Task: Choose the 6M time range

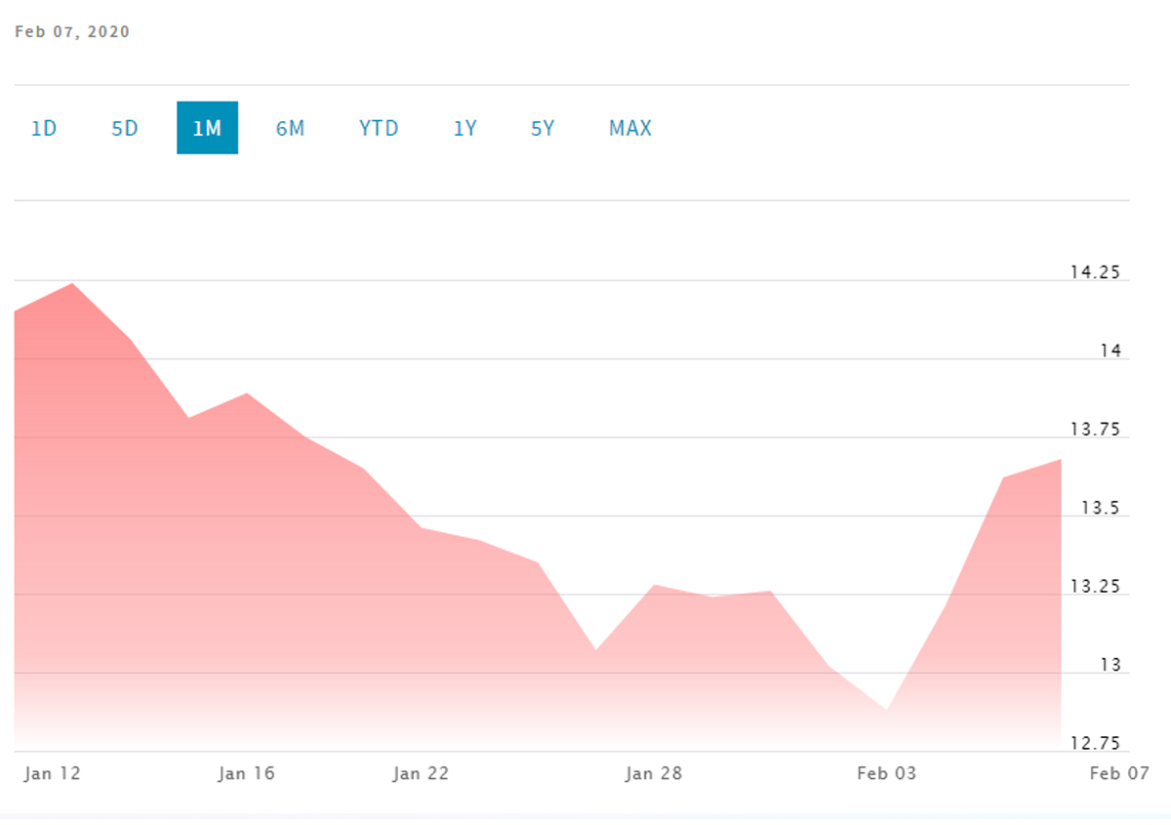Action: [290, 128]
